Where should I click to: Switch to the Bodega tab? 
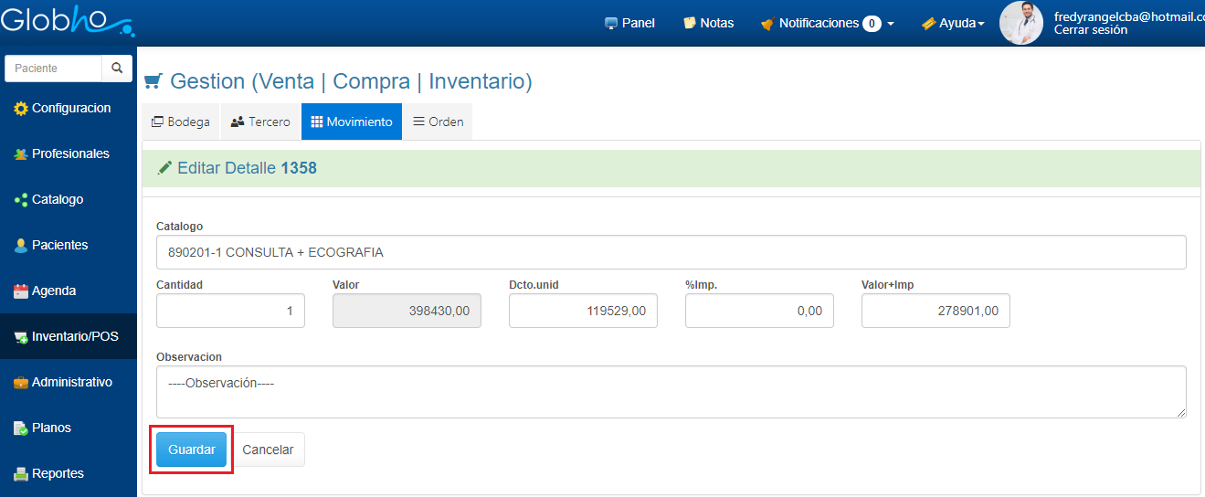tap(181, 122)
